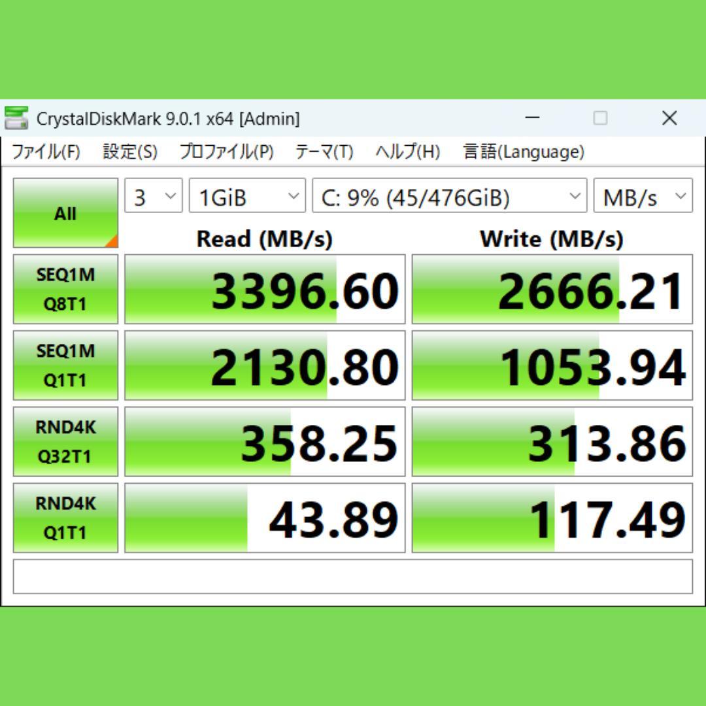Open the test size dropdown showing 1GiB
The width and height of the screenshot is (706, 706).
coord(246,195)
